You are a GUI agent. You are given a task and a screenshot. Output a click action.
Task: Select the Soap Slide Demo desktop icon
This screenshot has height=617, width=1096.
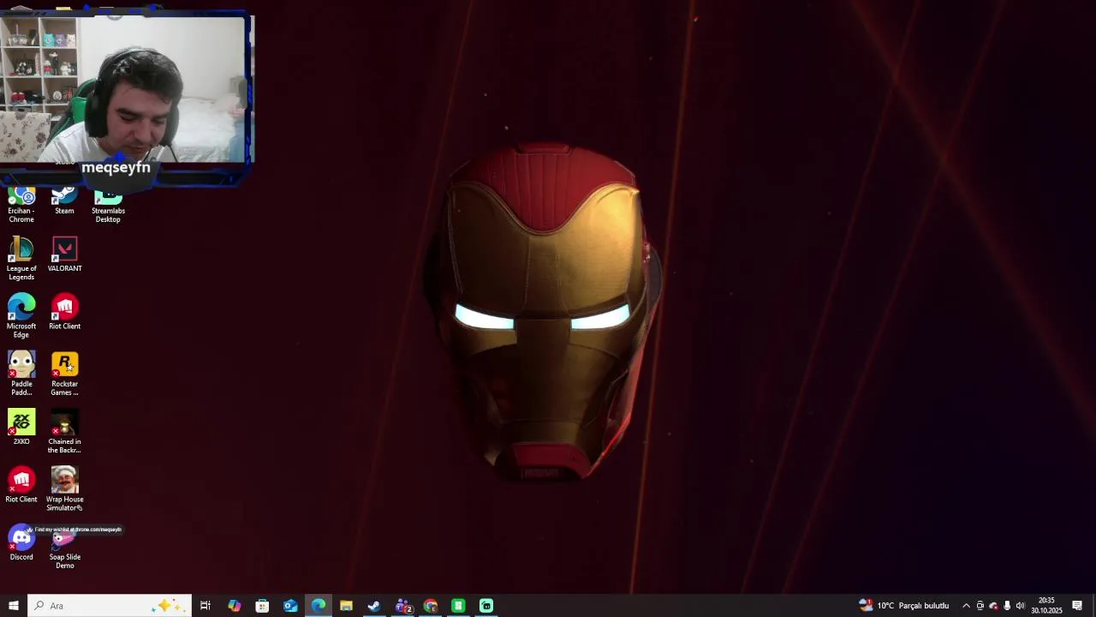point(64,548)
